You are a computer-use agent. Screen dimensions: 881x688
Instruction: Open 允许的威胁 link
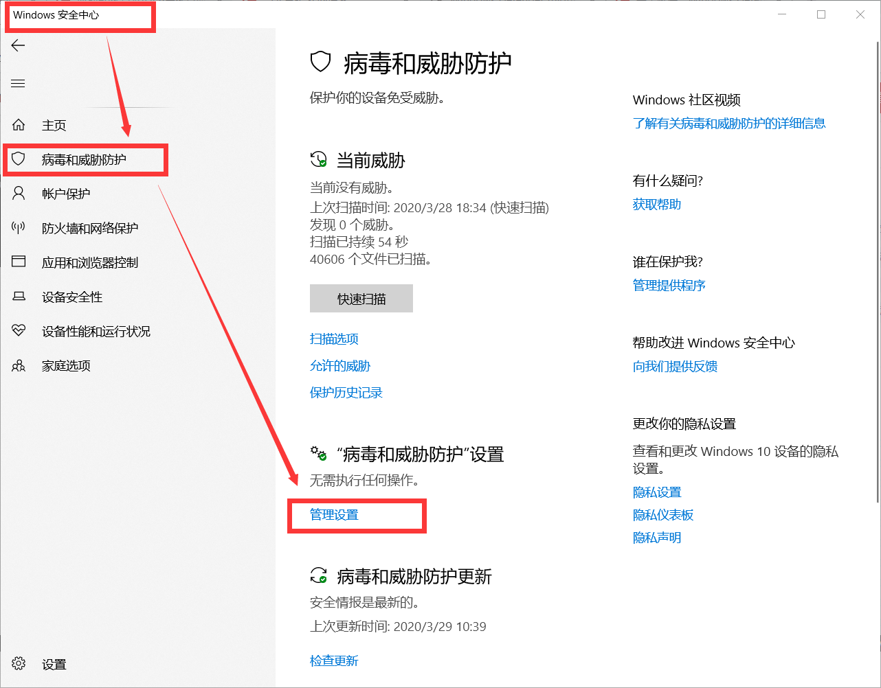point(340,365)
